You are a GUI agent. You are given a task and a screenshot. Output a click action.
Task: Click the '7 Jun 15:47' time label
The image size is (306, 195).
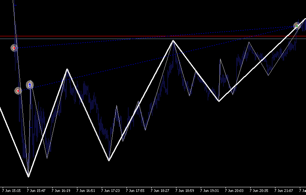pyautogui.click(x=36, y=190)
